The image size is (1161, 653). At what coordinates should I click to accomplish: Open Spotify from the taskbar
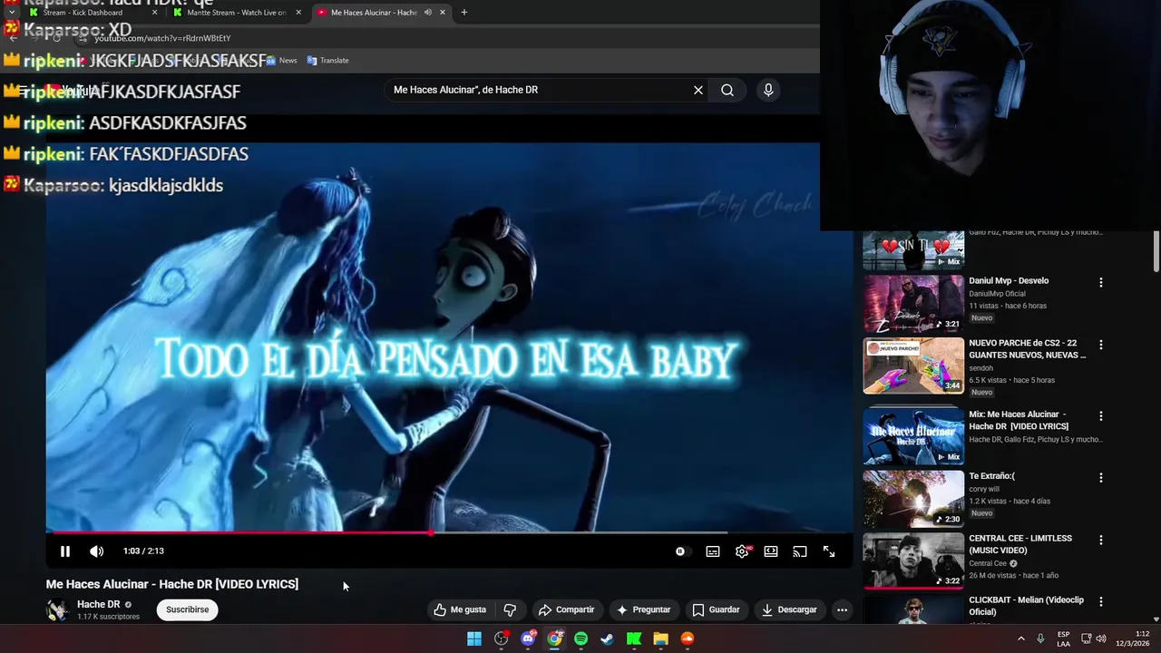[x=580, y=638]
